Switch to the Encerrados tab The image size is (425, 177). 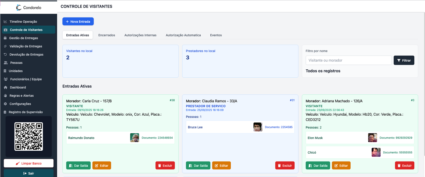pyautogui.click(x=107, y=35)
